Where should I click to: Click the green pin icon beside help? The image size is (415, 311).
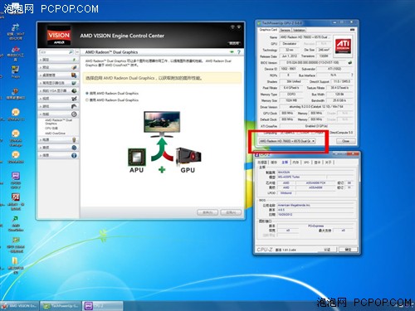pos(232,52)
